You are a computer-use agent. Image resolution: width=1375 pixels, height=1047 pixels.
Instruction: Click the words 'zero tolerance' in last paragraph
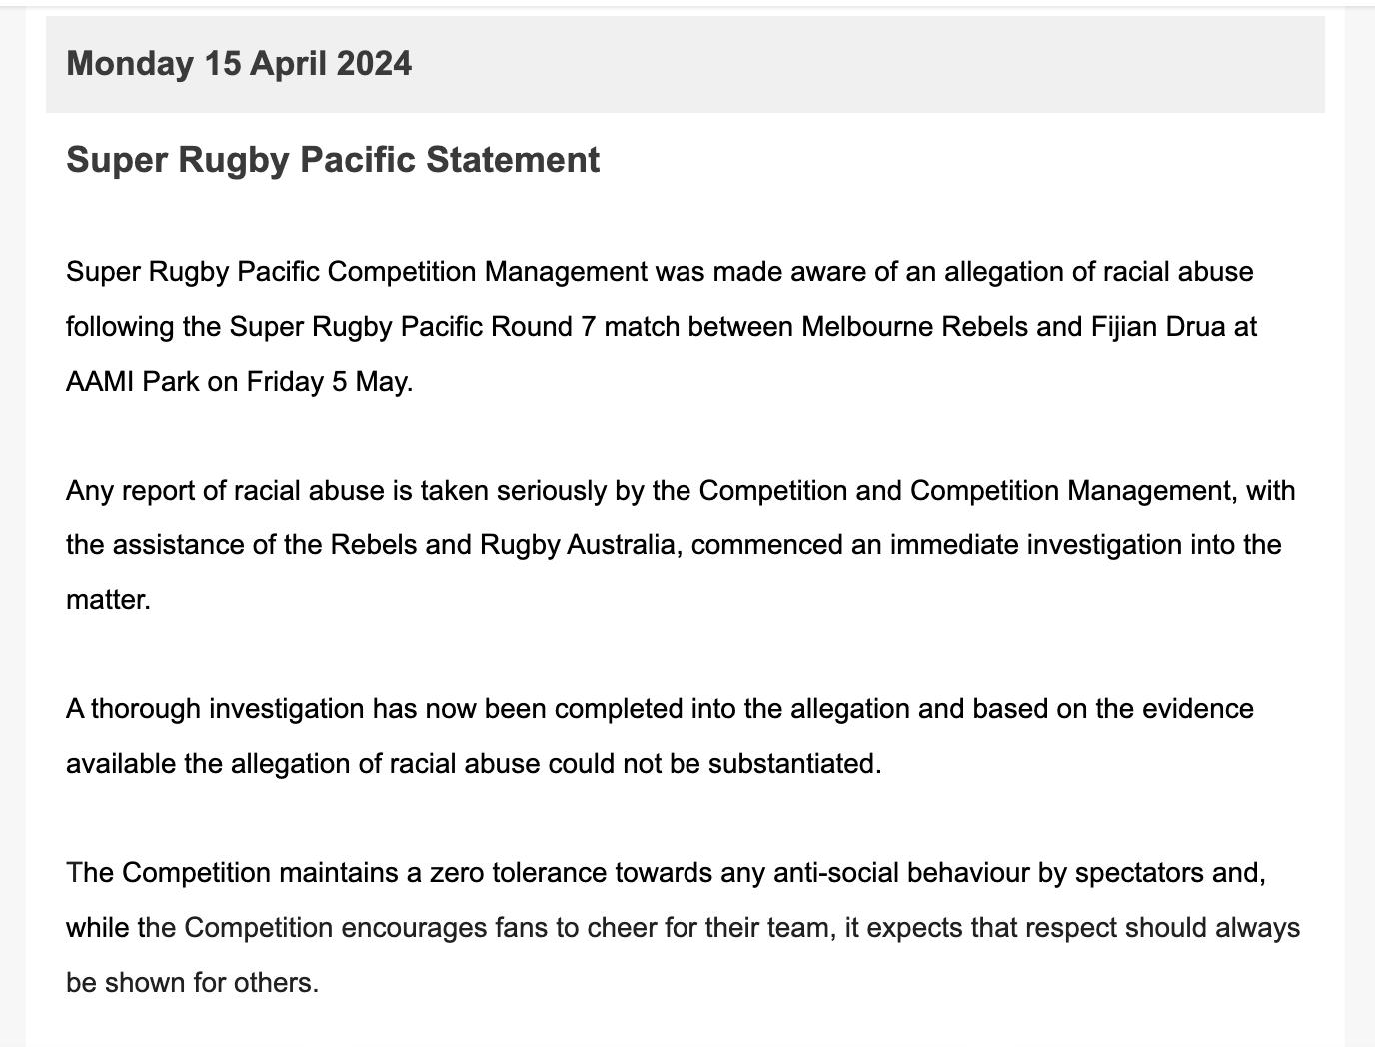518,873
